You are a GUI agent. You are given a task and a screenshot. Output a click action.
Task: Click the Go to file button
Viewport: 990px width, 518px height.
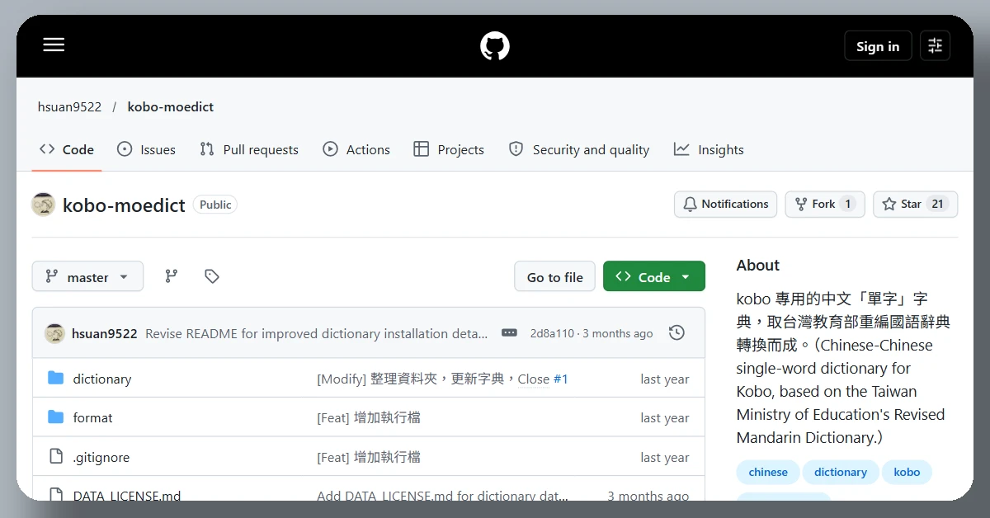[554, 277]
